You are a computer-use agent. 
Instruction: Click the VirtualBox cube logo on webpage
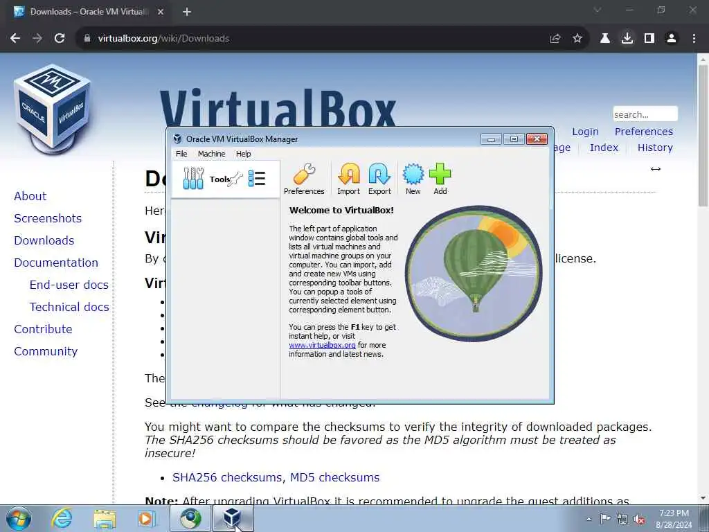coord(53,109)
